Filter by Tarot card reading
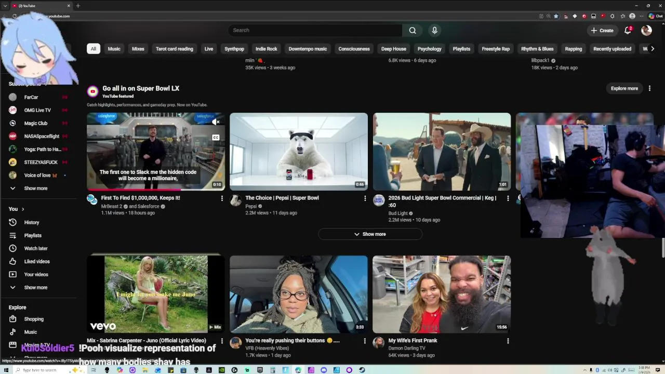The image size is (665, 374). pos(175,49)
